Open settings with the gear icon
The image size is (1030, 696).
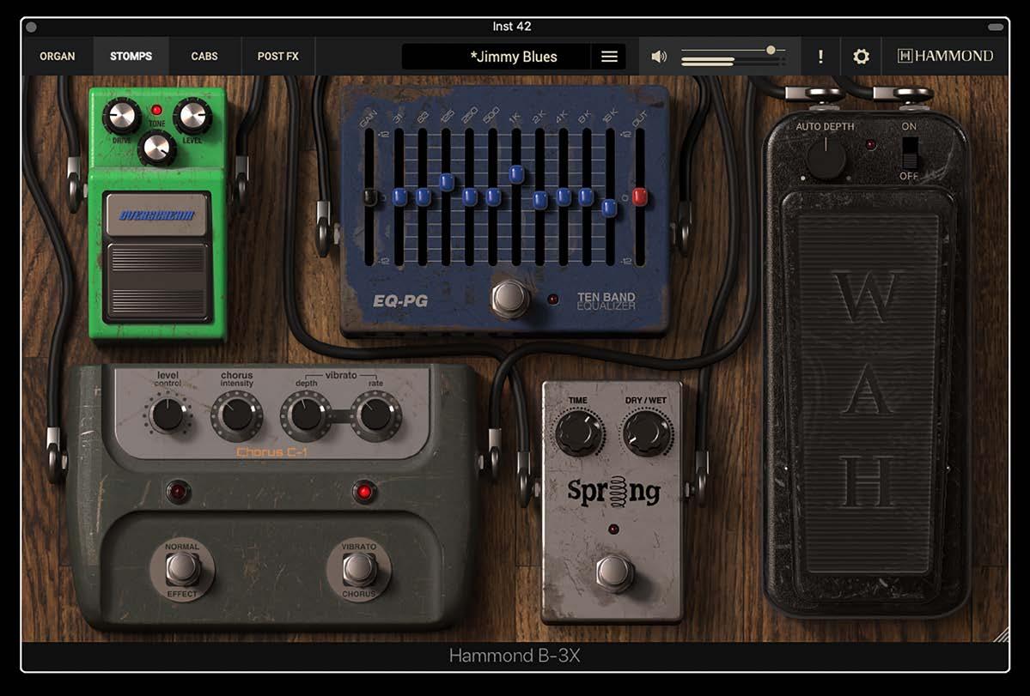click(861, 57)
